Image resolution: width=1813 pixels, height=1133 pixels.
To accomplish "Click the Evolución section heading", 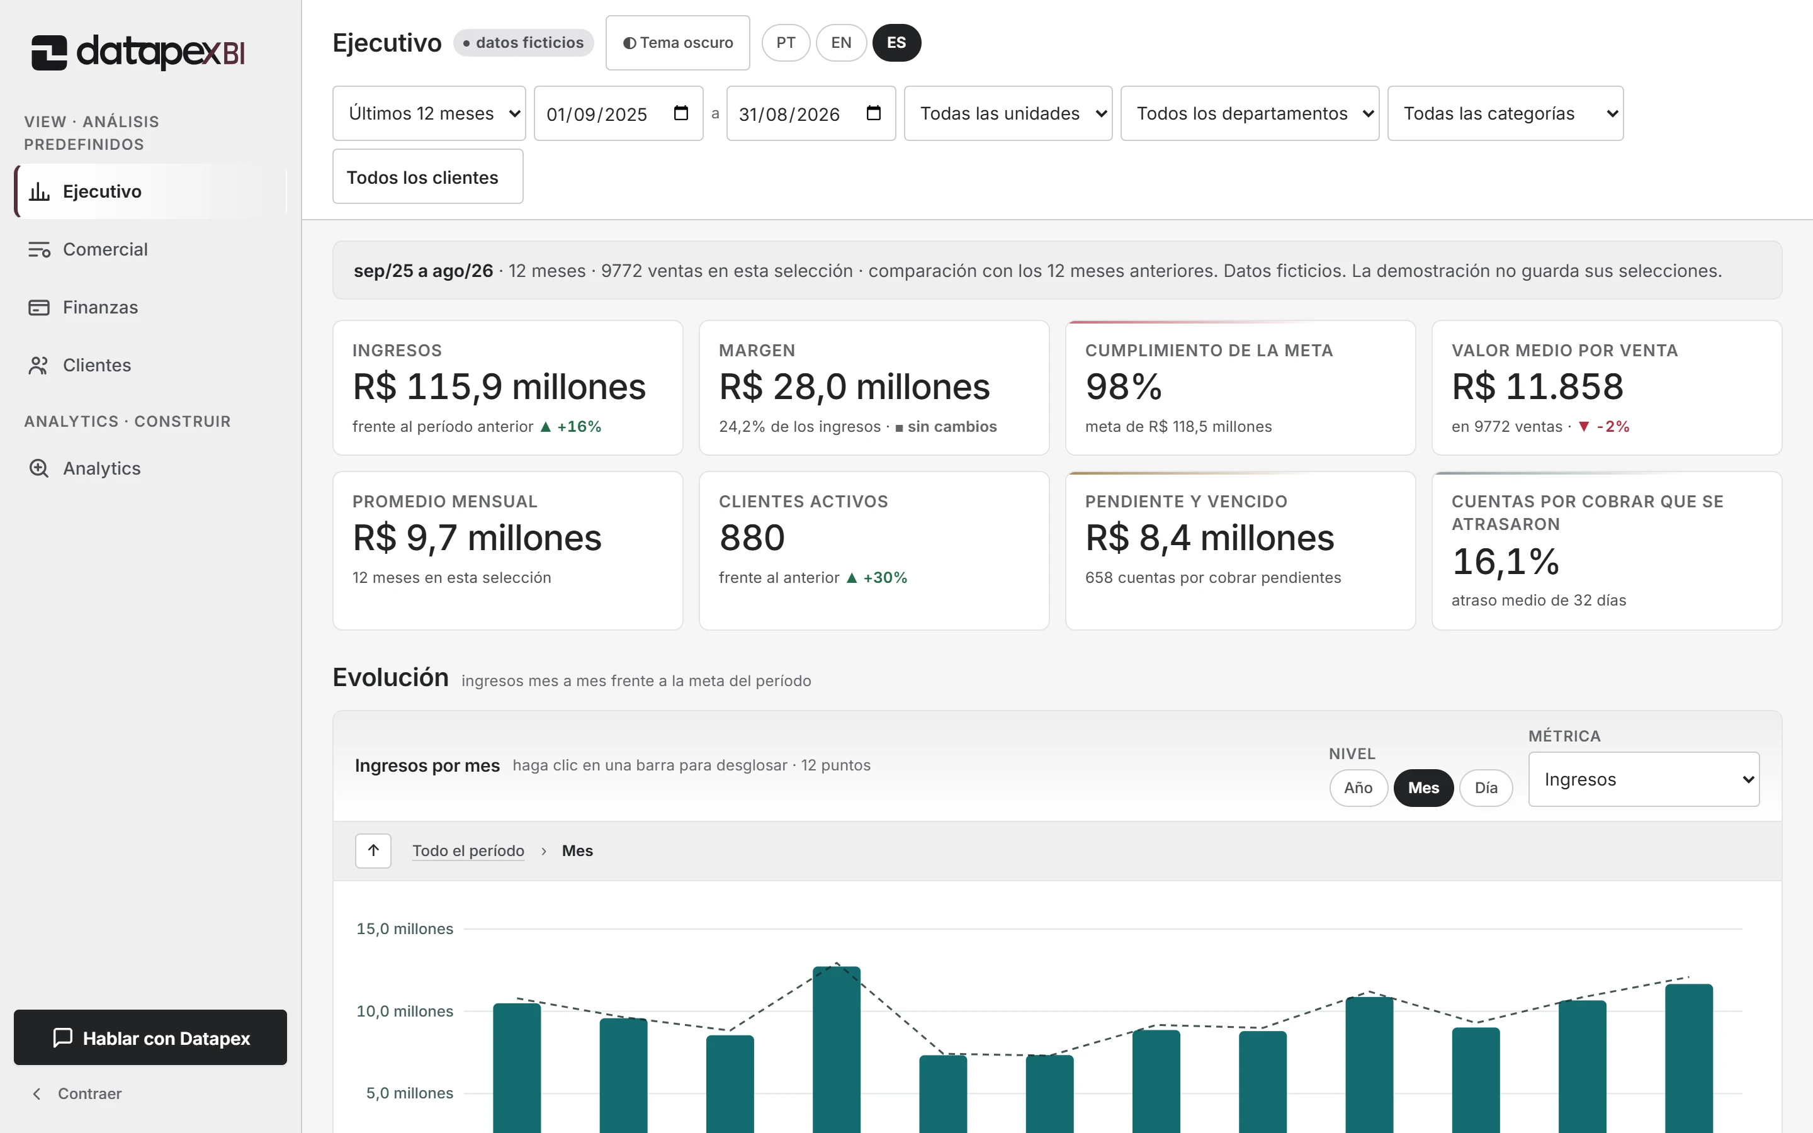I will tap(390, 677).
